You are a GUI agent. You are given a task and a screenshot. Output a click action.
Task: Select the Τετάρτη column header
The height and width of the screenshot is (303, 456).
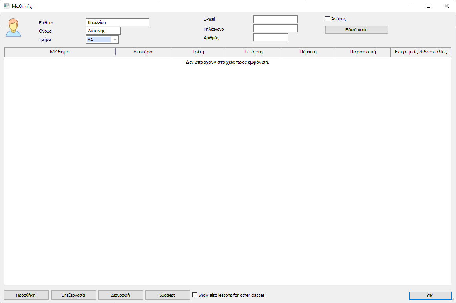(x=253, y=52)
